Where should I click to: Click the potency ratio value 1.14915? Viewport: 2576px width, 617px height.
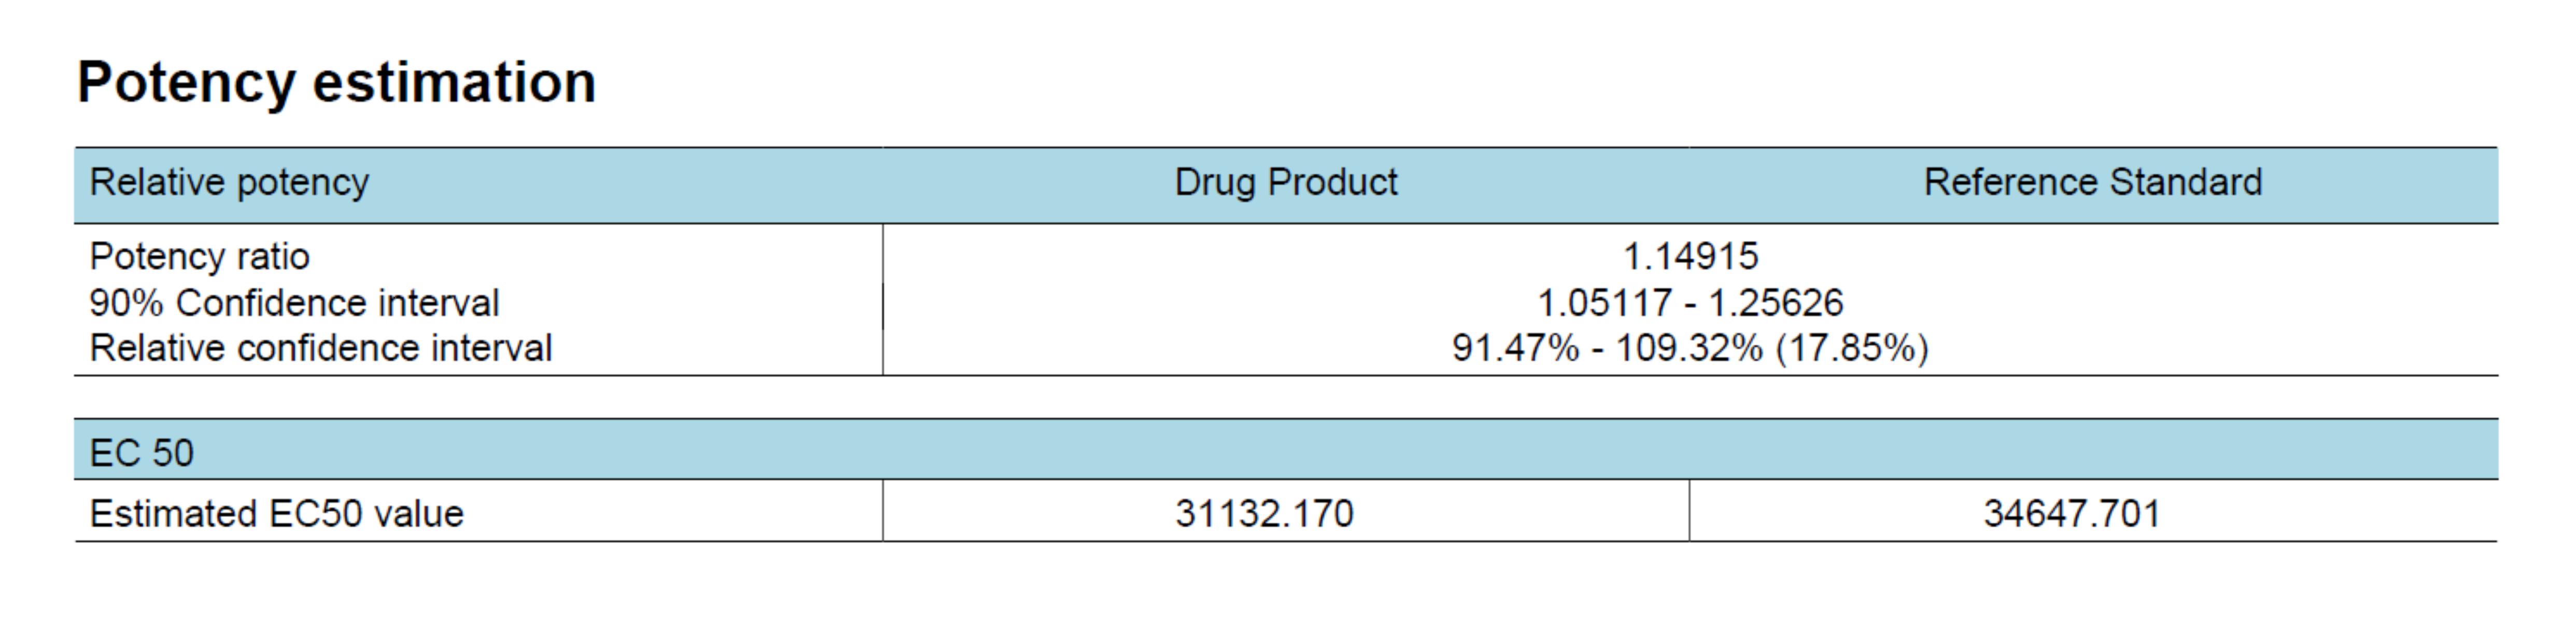tap(1690, 257)
